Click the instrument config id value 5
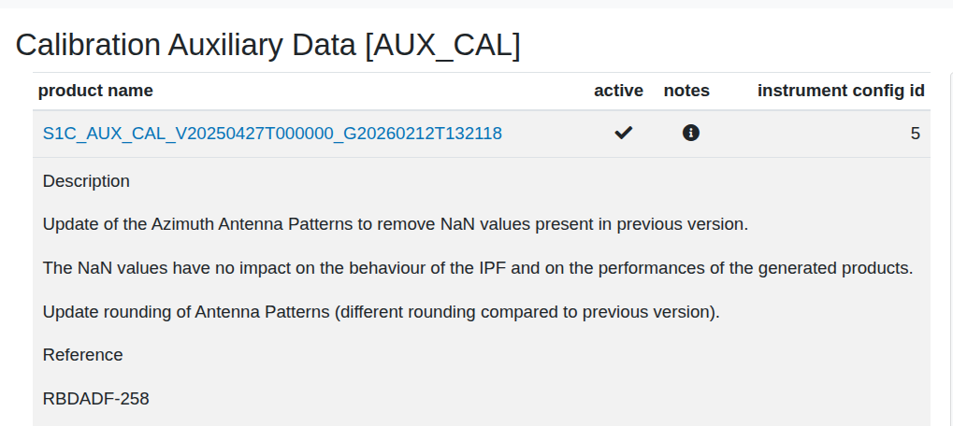This screenshot has height=426, width=953. point(915,134)
